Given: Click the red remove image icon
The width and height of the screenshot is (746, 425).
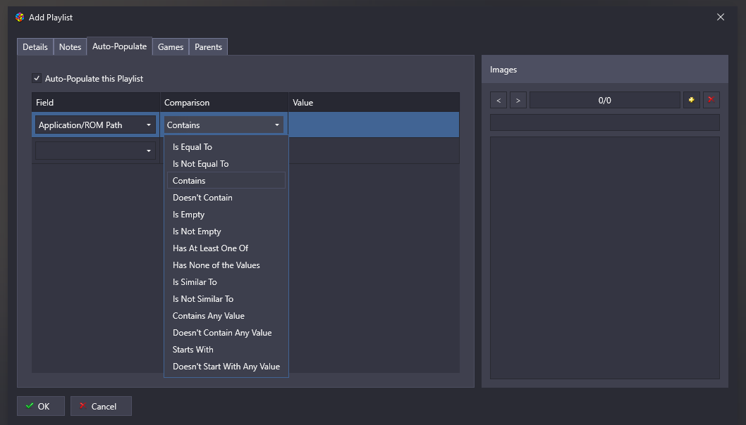Looking at the screenshot, I should (x=711, y=101).
